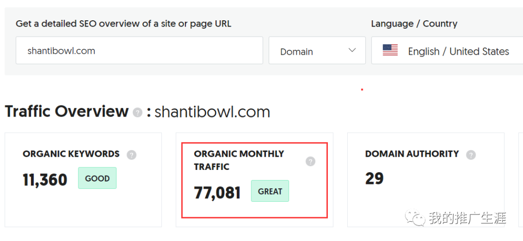523x241 pixels.
Task: Click the domain authority score 29
Action: click(x=374, y=179)
